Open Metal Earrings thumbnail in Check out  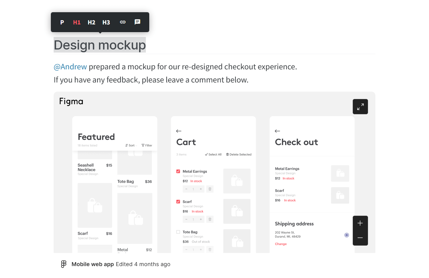coord(340,174)
